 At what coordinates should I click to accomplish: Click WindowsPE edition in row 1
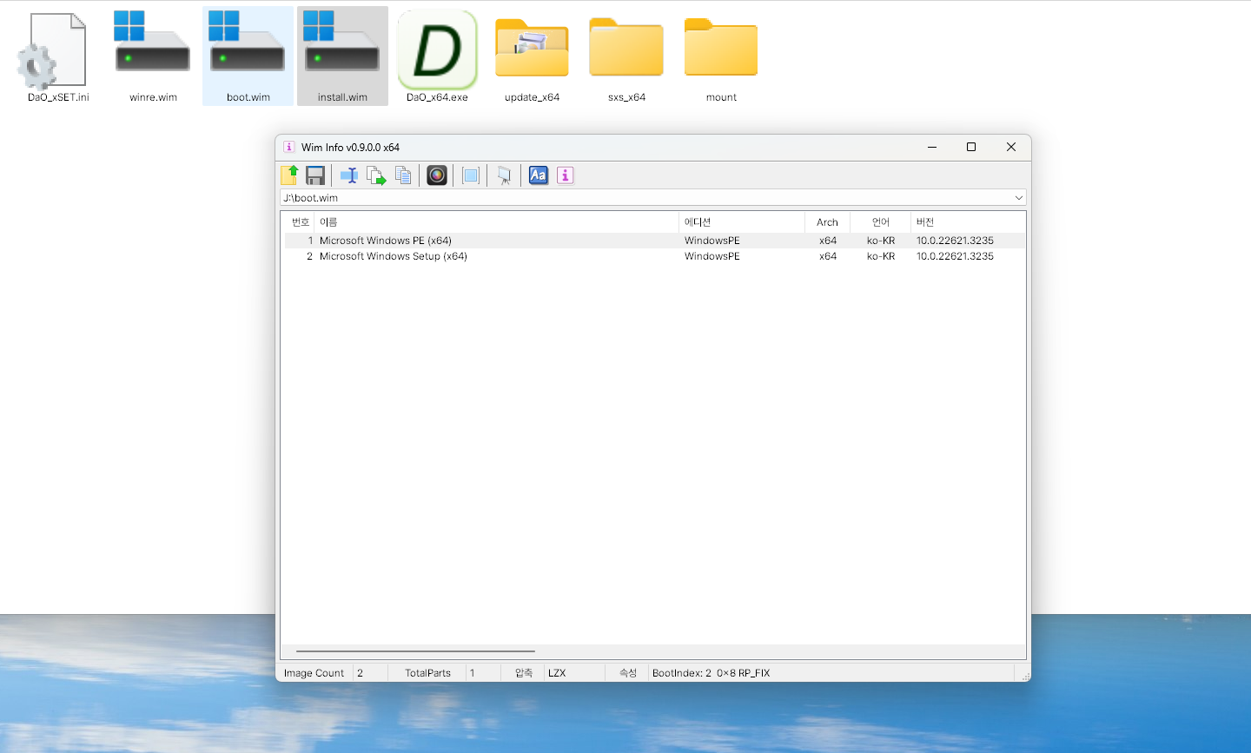(x=712, y=241)
